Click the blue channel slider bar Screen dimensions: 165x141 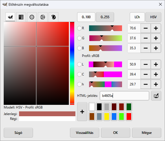point(106,48)
